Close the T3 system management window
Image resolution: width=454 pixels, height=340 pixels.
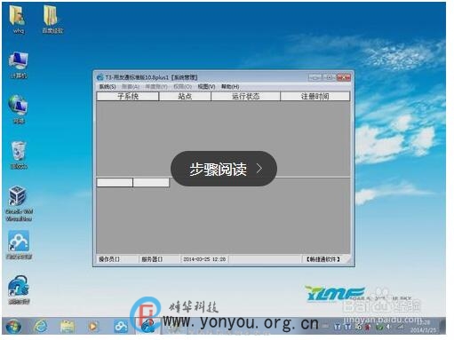[344, 77]
